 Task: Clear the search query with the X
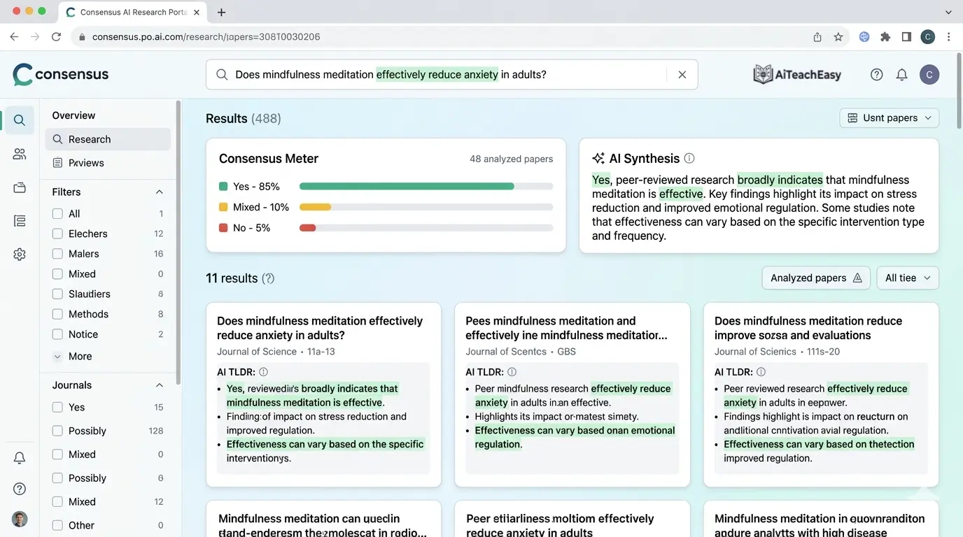pyautogui.click(x=682, y=74)
